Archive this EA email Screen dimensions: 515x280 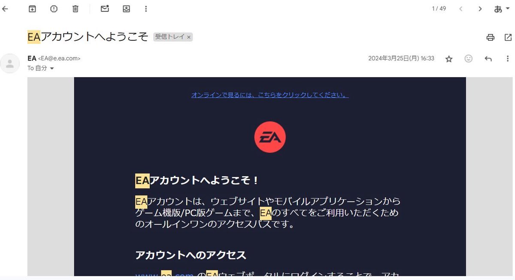click(x=32, y=9)
